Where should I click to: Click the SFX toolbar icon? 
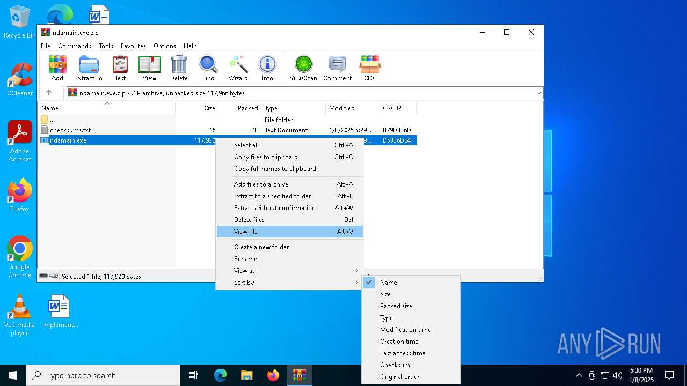point(370,69)
